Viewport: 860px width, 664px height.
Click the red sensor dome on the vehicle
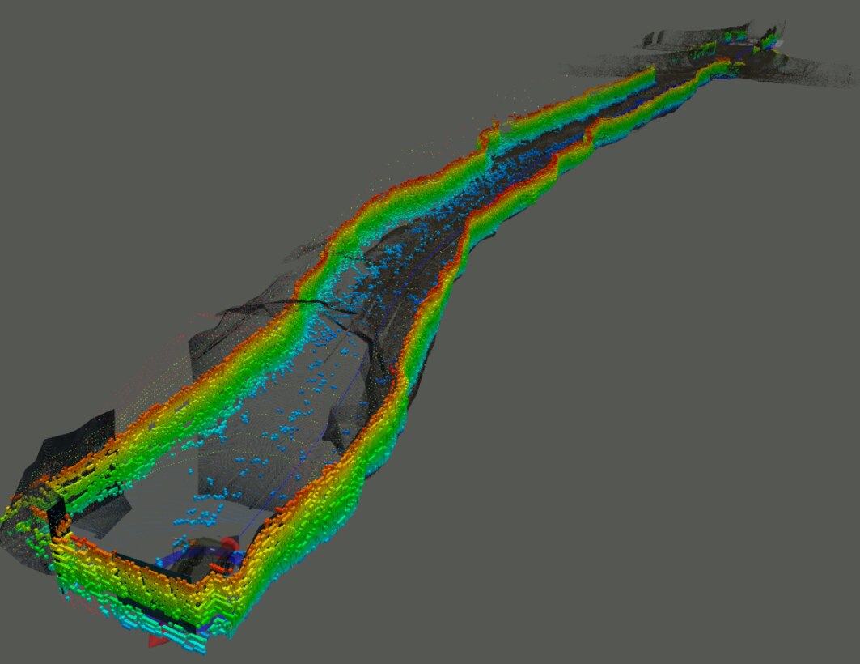pos(229,544)
